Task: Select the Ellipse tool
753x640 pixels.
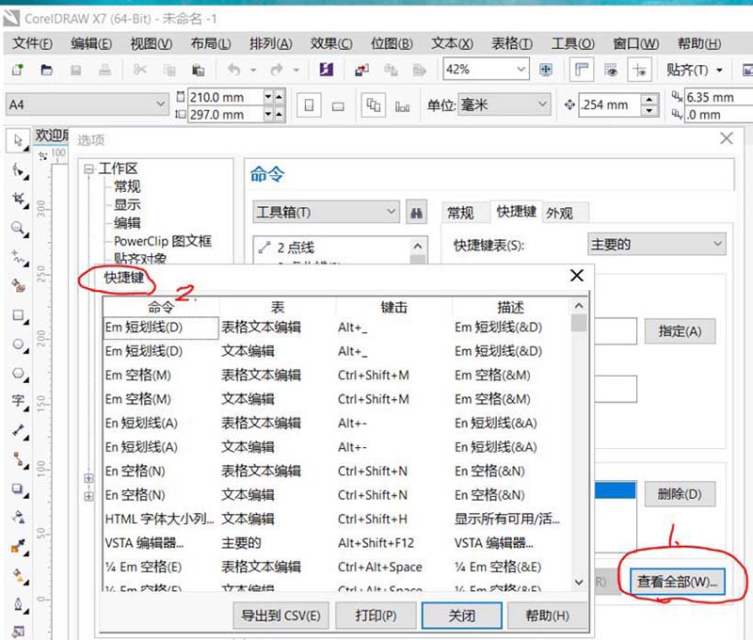Action: tap(19, 344)
